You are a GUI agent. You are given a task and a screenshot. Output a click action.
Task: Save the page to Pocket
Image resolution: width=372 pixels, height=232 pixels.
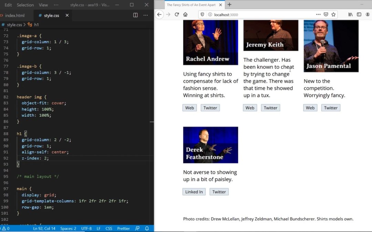326,14
